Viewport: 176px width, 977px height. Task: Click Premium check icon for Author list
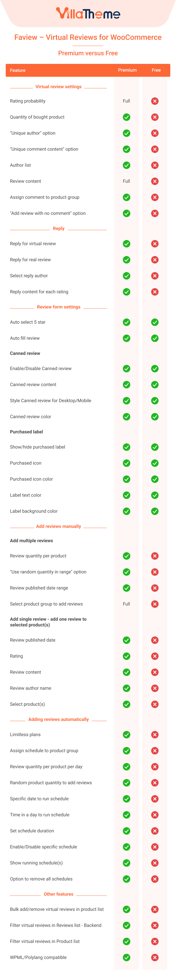click(126, 165)
